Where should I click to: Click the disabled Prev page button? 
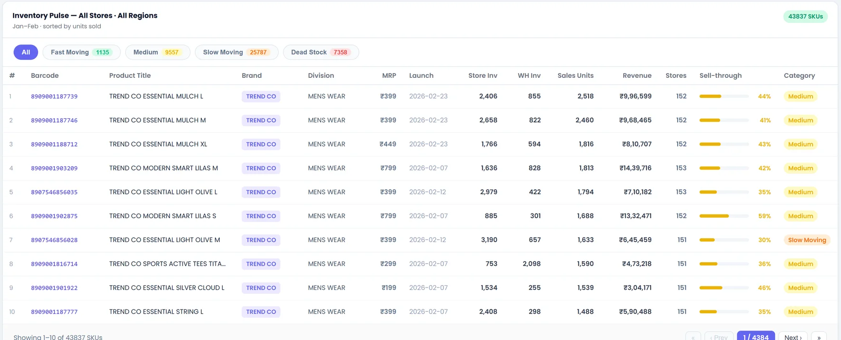point(719,337)
